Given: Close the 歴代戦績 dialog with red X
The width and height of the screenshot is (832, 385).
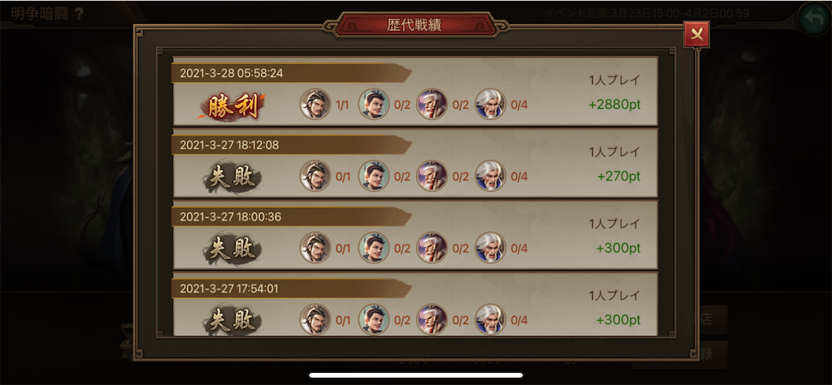Looking at the screenshot, I should point(696,35).
